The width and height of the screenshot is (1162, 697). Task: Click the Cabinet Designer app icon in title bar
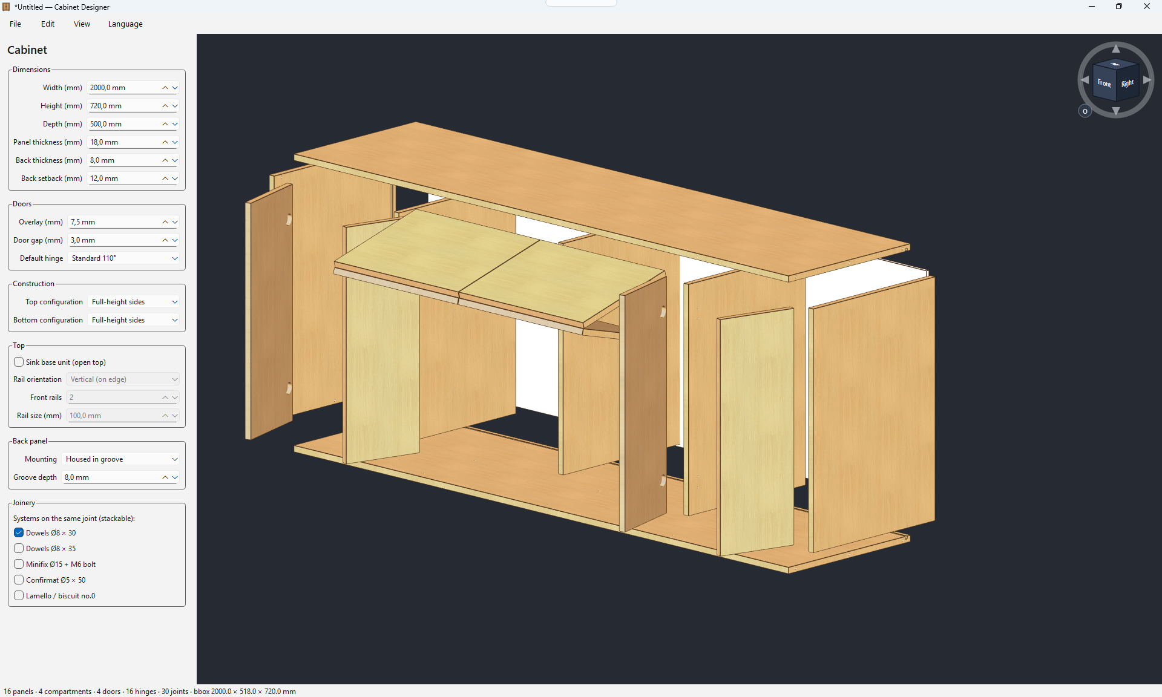click(6, 7)
